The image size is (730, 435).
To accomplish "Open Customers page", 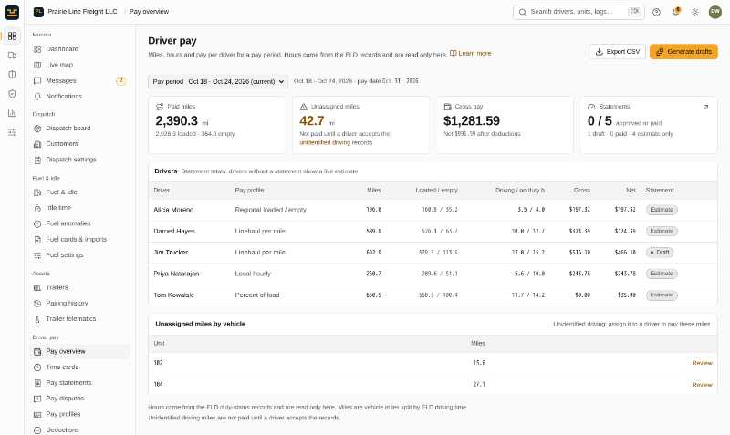I will click(x=81, y=144).
